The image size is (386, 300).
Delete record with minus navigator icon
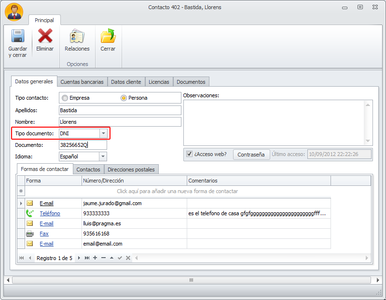click(103, 258)
